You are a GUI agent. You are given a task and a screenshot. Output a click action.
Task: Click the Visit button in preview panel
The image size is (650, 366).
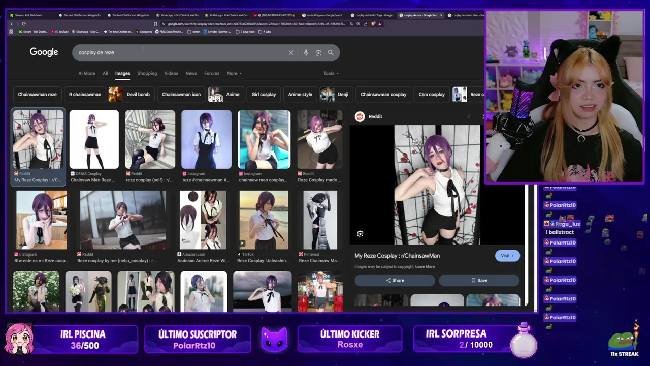click(x=507, y=256)
